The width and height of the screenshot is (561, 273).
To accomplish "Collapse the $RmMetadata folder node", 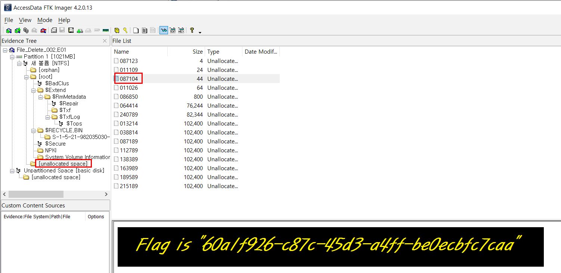I will coord(40,97).
